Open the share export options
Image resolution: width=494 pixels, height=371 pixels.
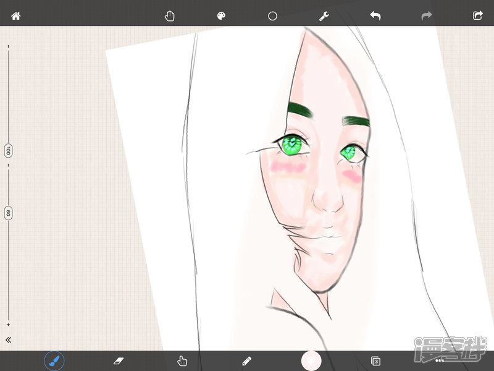pos(477,16)
